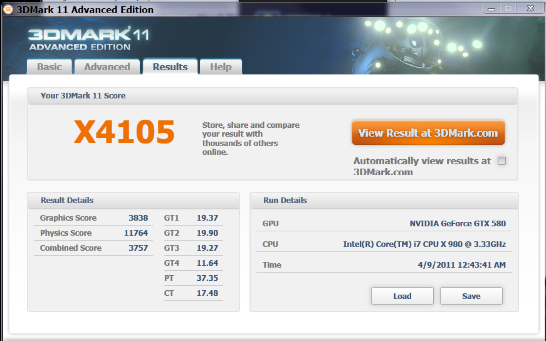Screen dimensions: 546x341
Task: Close the 3DMark 11 window
Action: click(x=530, y=9)
